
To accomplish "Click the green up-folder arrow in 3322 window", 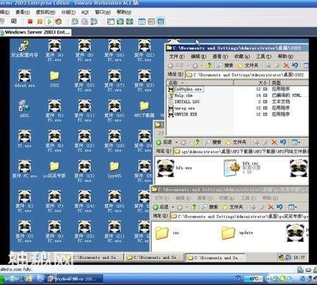I will [209, 66].
